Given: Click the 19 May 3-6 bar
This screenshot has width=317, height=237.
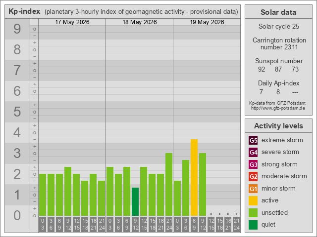Looking at the screenshot, I should click(186, 188).
